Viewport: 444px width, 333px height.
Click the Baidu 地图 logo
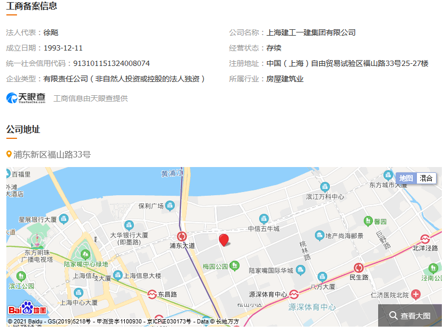coord(27,308)
